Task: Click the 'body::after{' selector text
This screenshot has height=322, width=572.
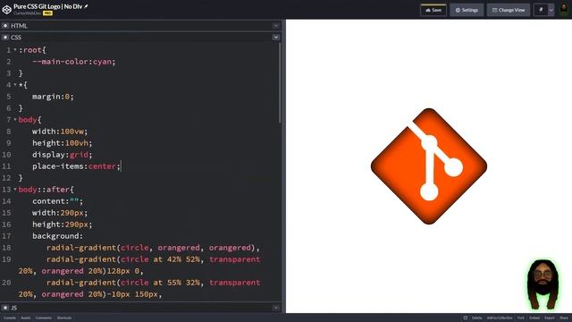Action: pos(46,189)
